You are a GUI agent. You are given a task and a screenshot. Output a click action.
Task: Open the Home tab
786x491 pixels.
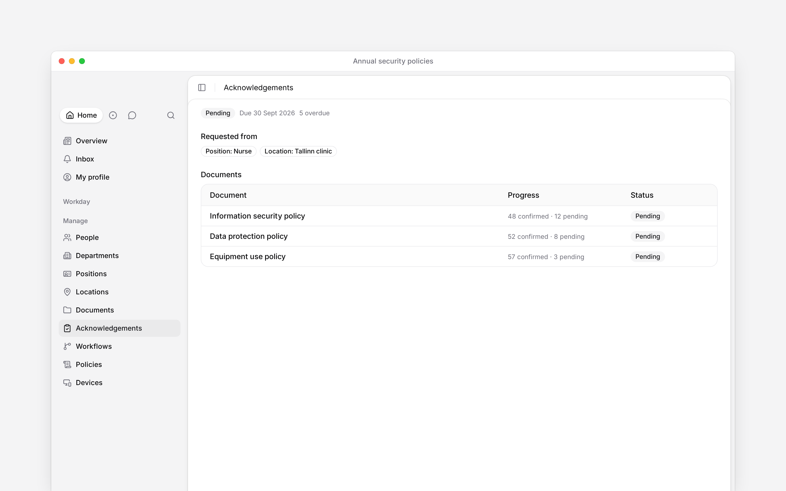81,115
